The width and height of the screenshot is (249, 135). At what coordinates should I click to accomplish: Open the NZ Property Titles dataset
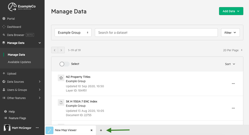78,77
